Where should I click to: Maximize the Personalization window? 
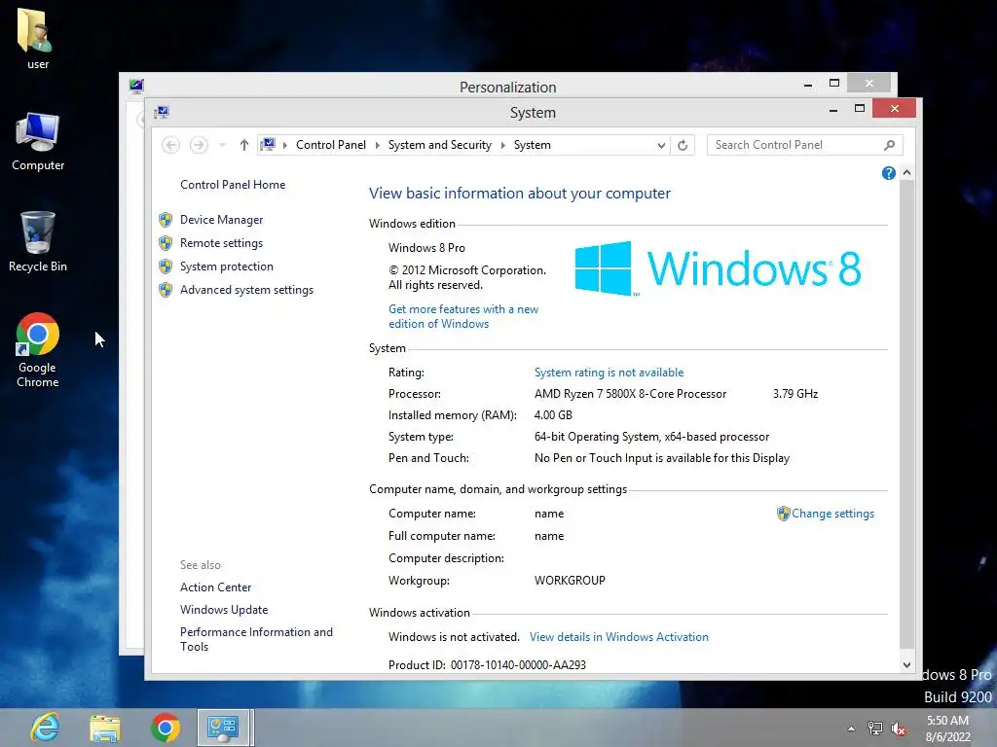tap(834, 84)
